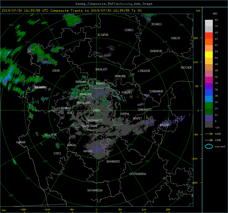Click the dBZ legend heading
Viewport: 228px width, 213px height.
pyautogui.click(x=215, y=14)
